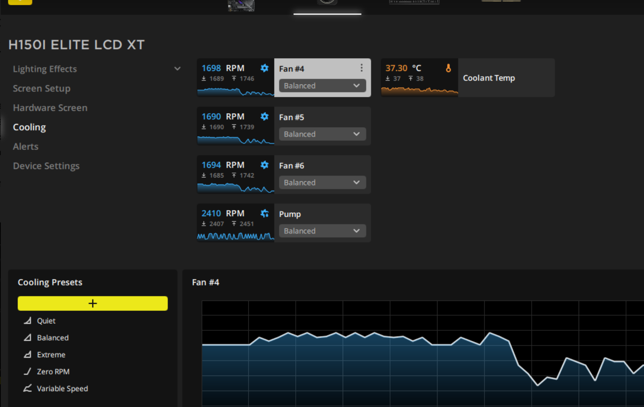Viewport: 644px width, 407px height.
Task: Click the Pump mini RPM graph
Action: pos(236,236)
